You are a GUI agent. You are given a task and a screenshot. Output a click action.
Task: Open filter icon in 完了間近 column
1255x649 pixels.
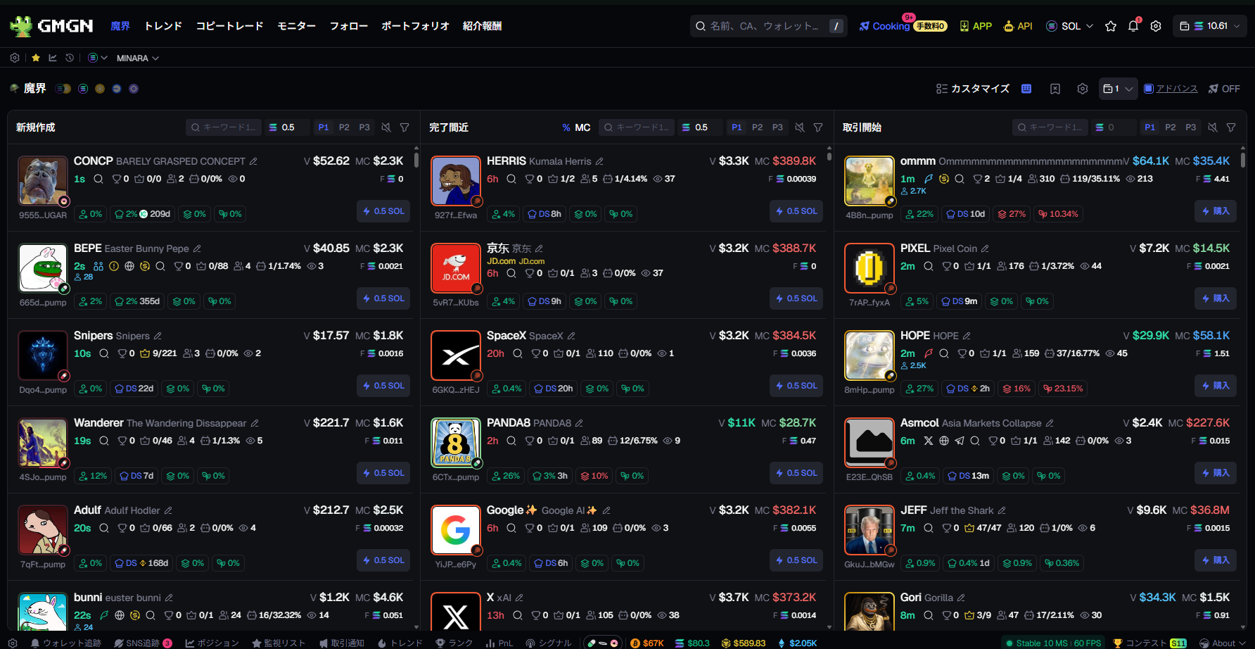click(818, 127)
